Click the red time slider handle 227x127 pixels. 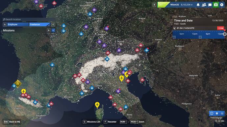tap(225, 30)
